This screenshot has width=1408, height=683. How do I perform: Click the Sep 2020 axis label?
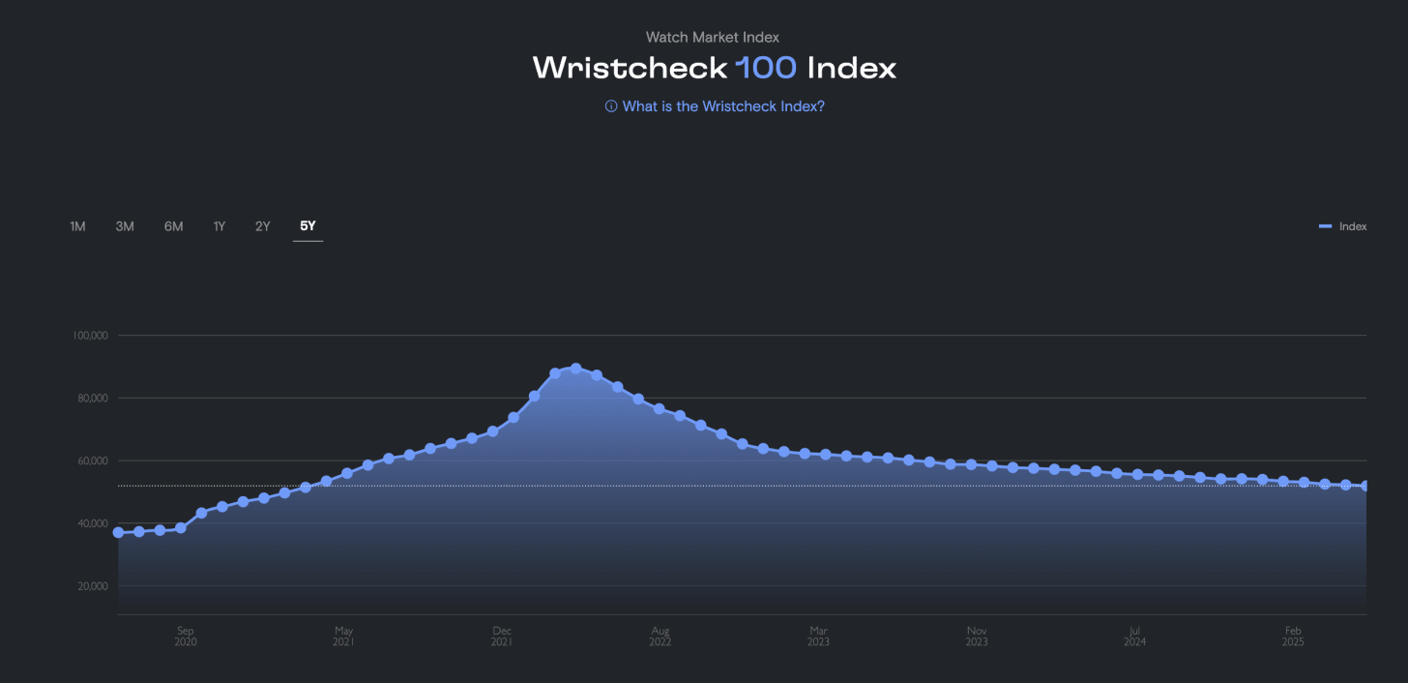pos(185,635)
